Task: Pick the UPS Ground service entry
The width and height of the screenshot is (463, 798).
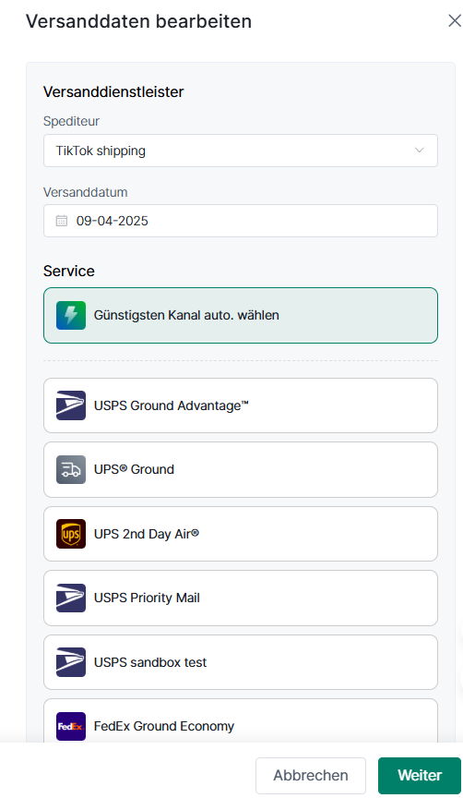Action: tap(241, 470)
